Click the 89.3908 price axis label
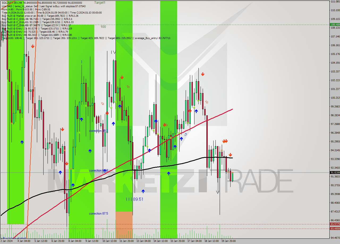The width and height of the screenshot is (340, 244). point(335,194)
